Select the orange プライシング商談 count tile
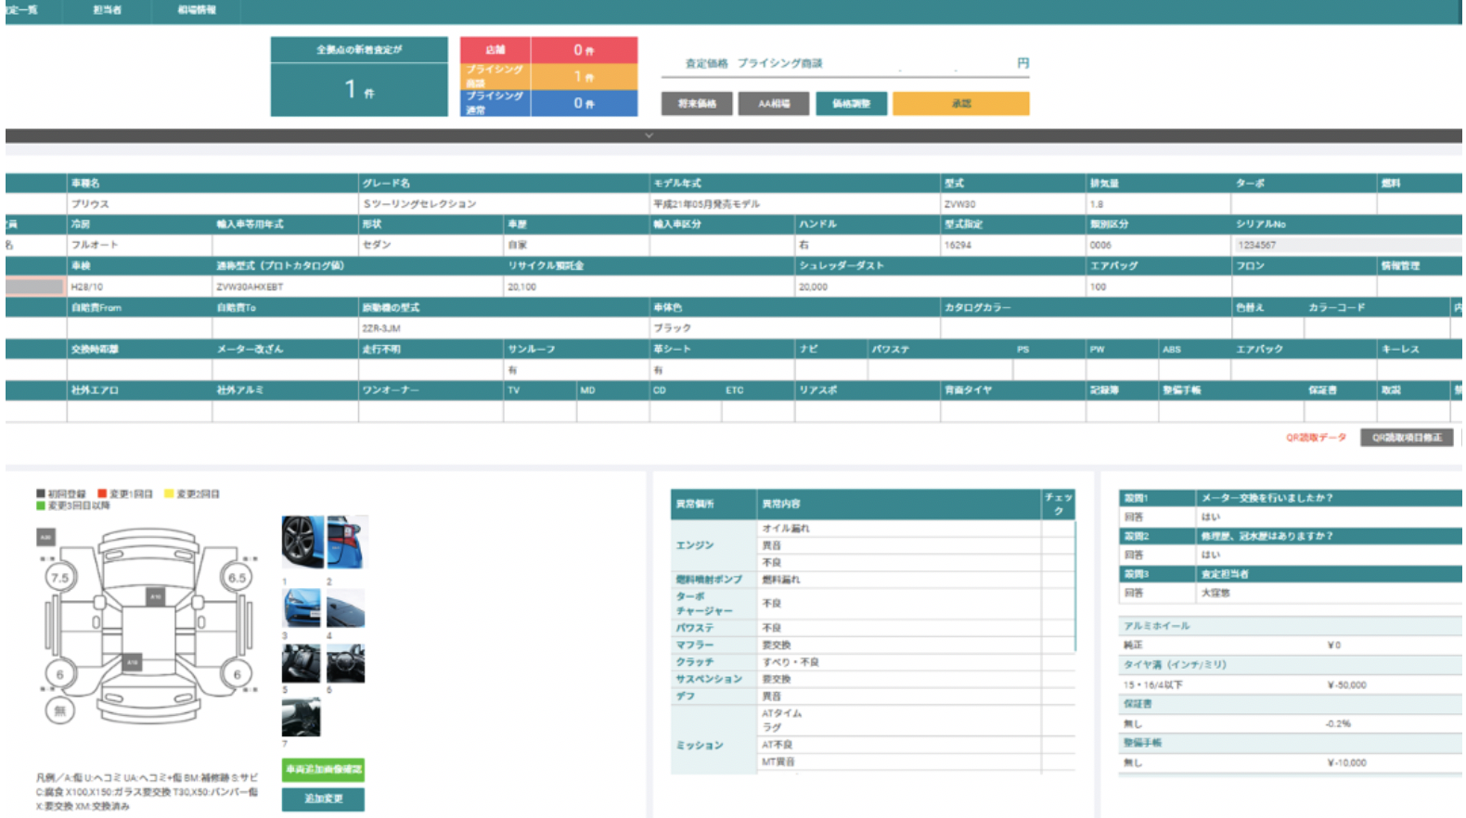 [548, 77]
